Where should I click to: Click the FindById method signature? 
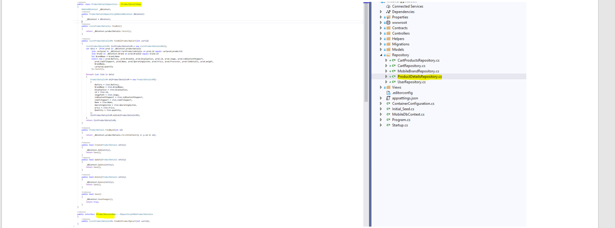pyautogui.click(x=102, y=130)
